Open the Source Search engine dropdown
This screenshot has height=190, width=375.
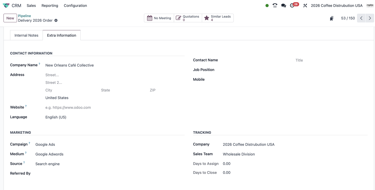tap(110, 164)
